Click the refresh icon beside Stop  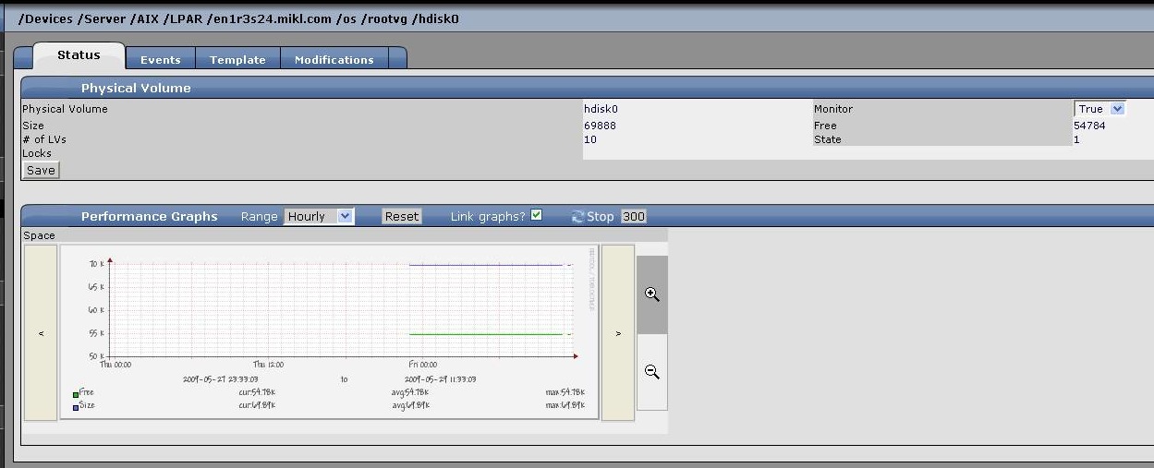click(x=578, y=217)
